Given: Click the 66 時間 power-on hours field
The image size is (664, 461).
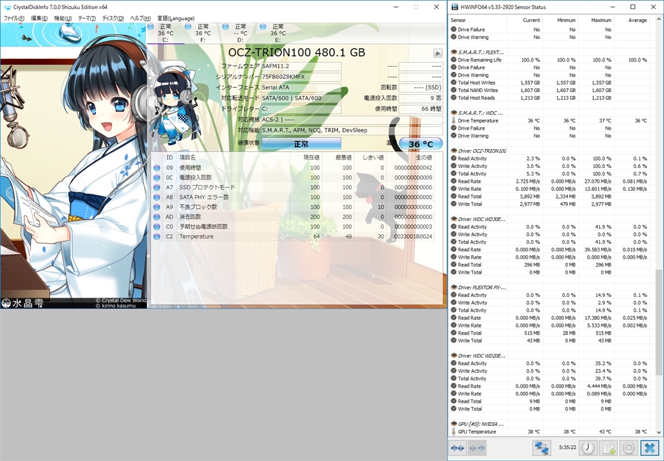Looking at the screenshot, I should tap(420, 109).
